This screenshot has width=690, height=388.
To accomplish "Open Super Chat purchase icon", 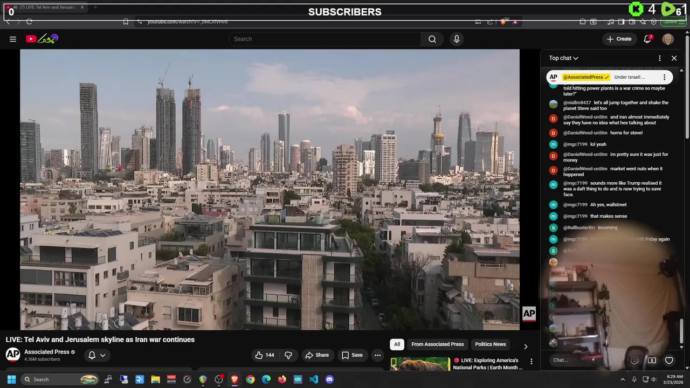I will pos(652,360).
